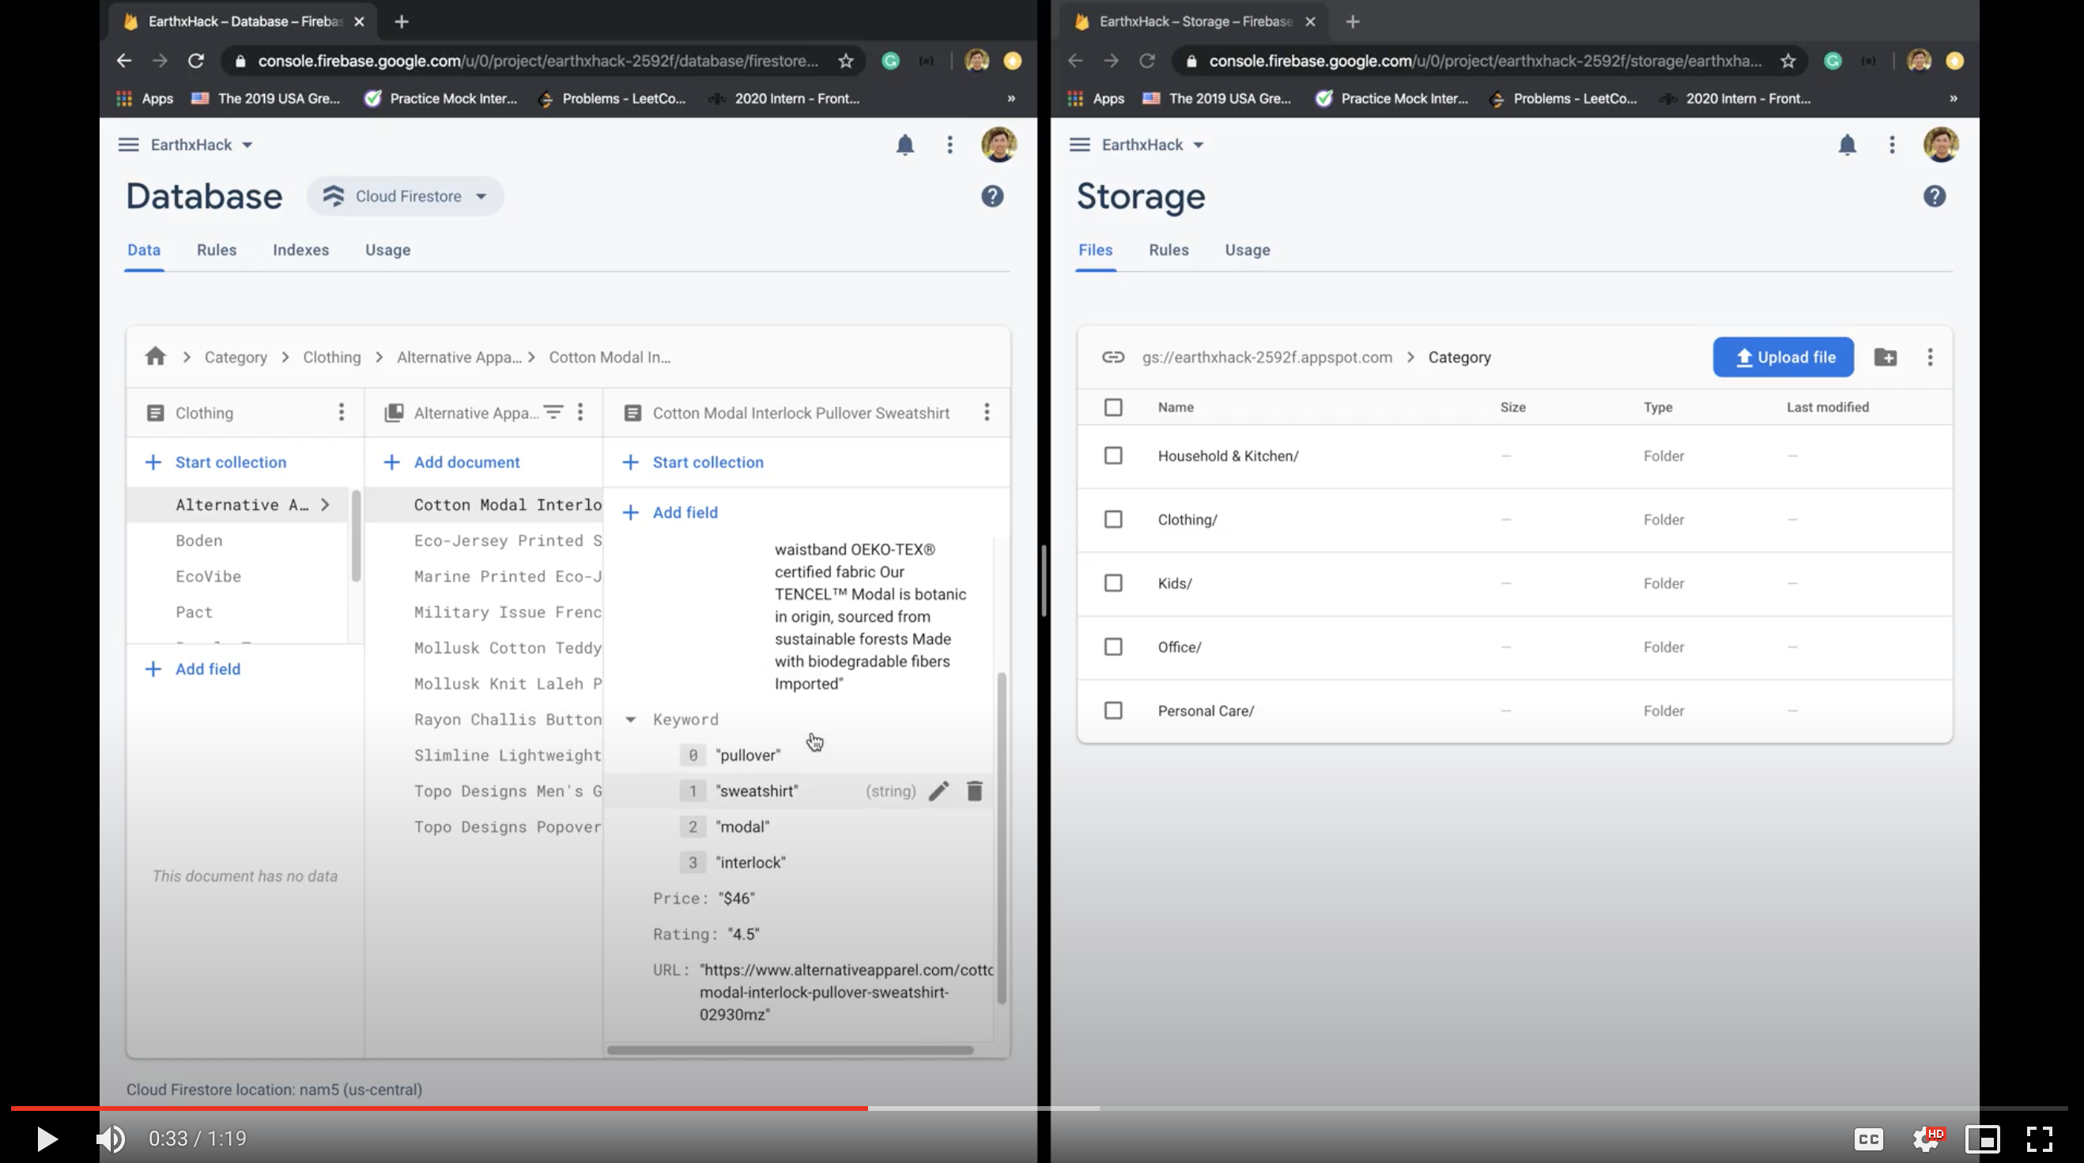Open the Cloud Firestore database type dropdown
This screenshot has height=1163, width=2084.
(406, 197)
